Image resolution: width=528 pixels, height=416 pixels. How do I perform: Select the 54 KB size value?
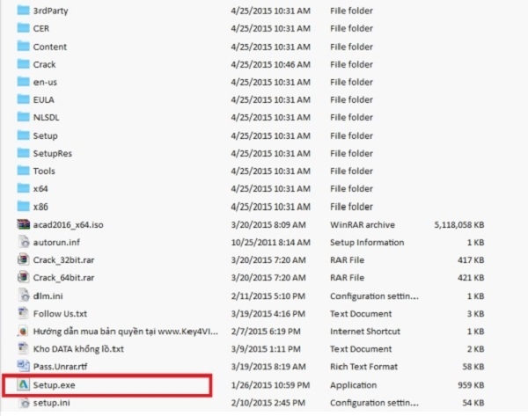[473, 403]
